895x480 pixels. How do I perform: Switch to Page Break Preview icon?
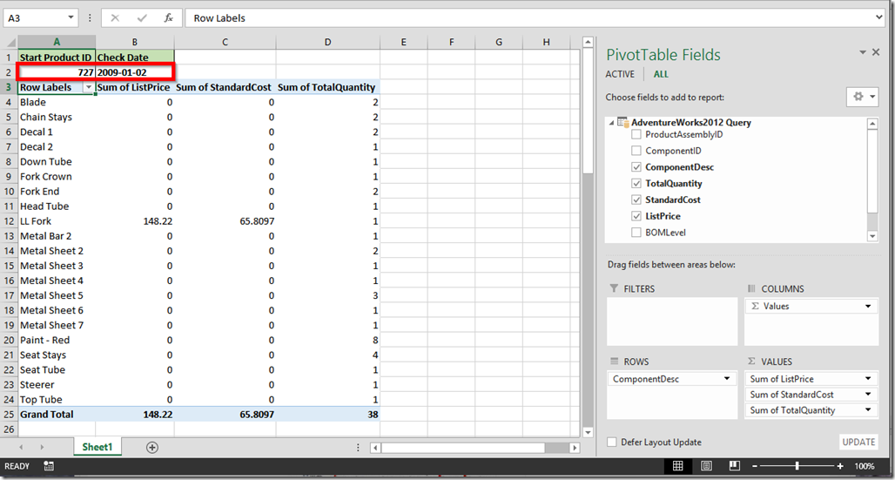pyautogui.click(x=735, y=466)
